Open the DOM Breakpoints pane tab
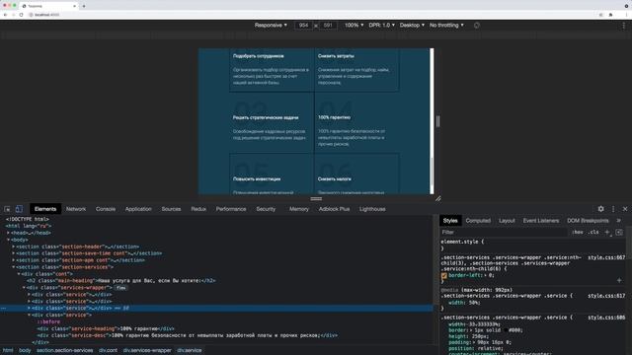Image resolution: width=632 pixels, height=355 pixels. pos(588,221)
